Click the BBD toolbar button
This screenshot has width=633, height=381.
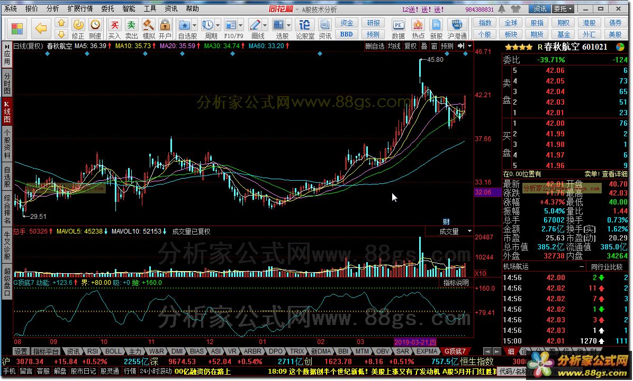[x=346, y=34]
